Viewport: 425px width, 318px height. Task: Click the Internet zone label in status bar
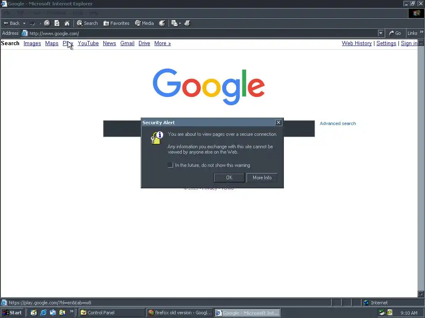click(x=379, y=303)
